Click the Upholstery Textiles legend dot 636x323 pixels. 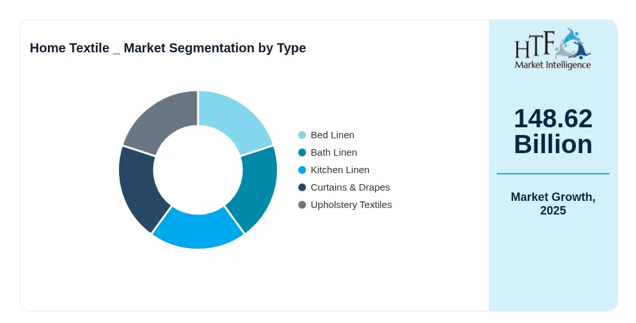tap(302, 205)
